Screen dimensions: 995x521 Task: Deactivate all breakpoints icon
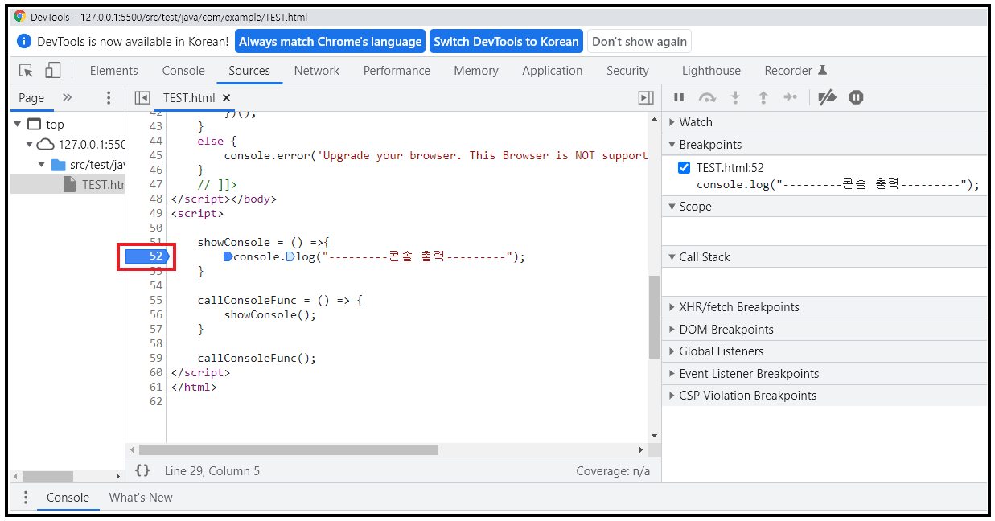[x=827, y=97]
